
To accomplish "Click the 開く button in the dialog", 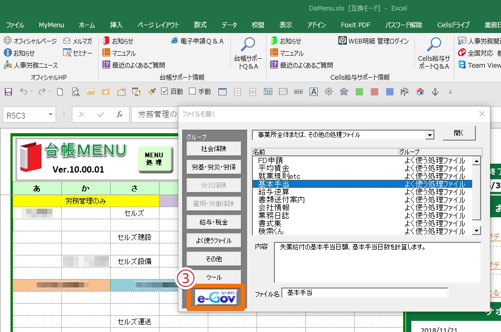I will click(459, 133).
